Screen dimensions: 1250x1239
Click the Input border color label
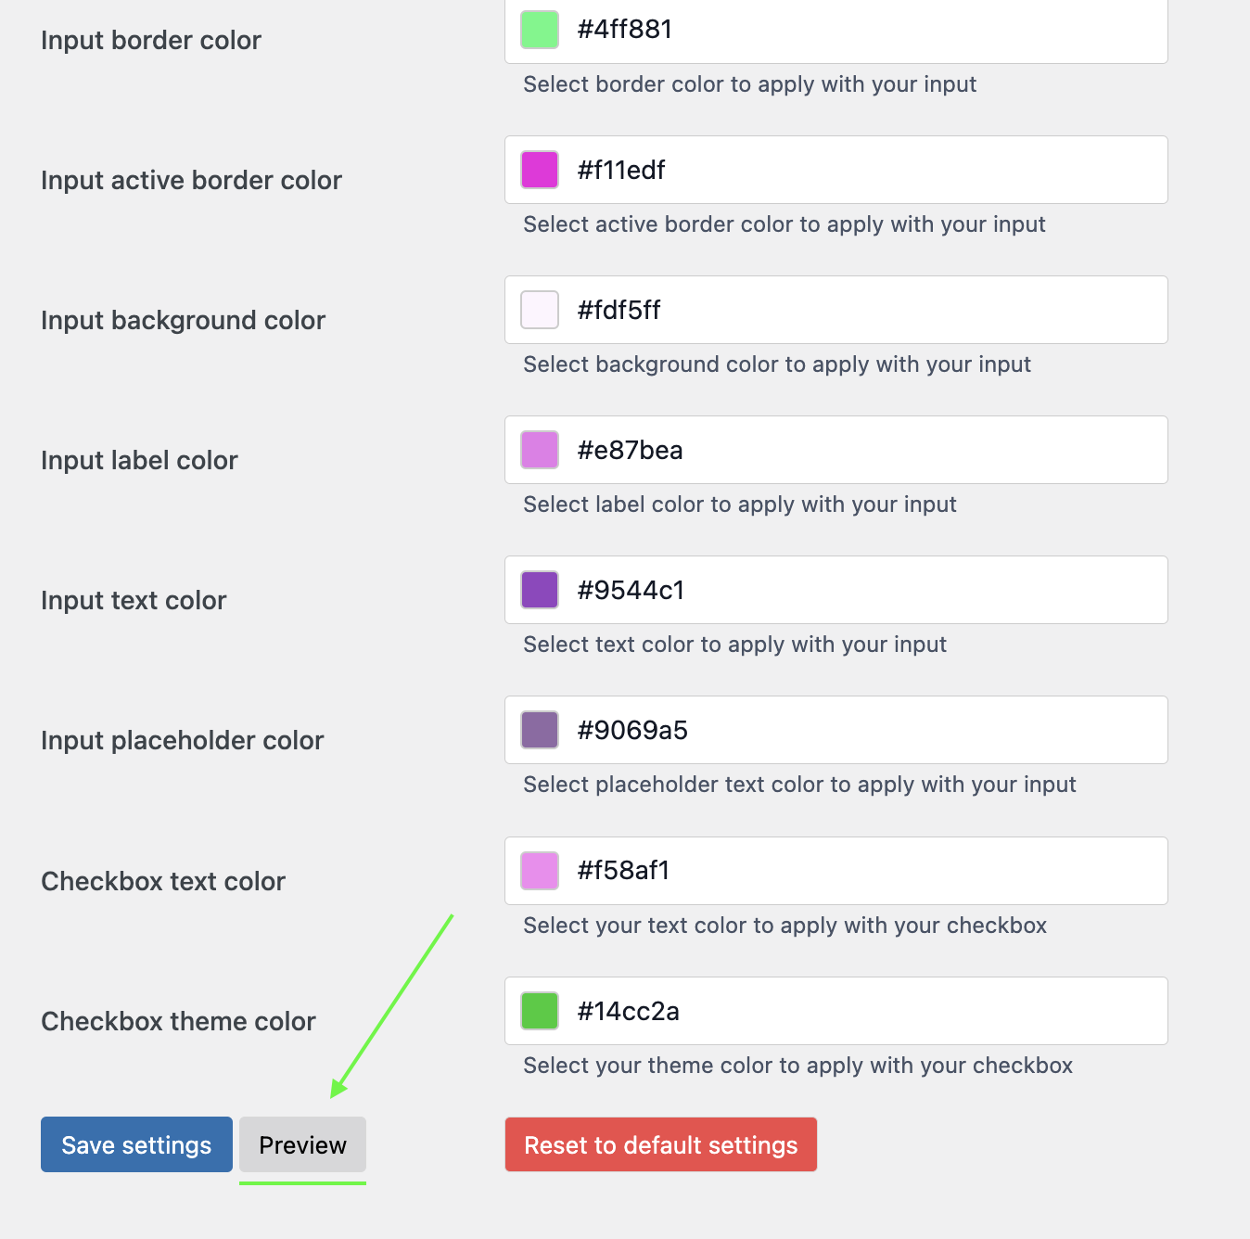(x=150, y=40)
